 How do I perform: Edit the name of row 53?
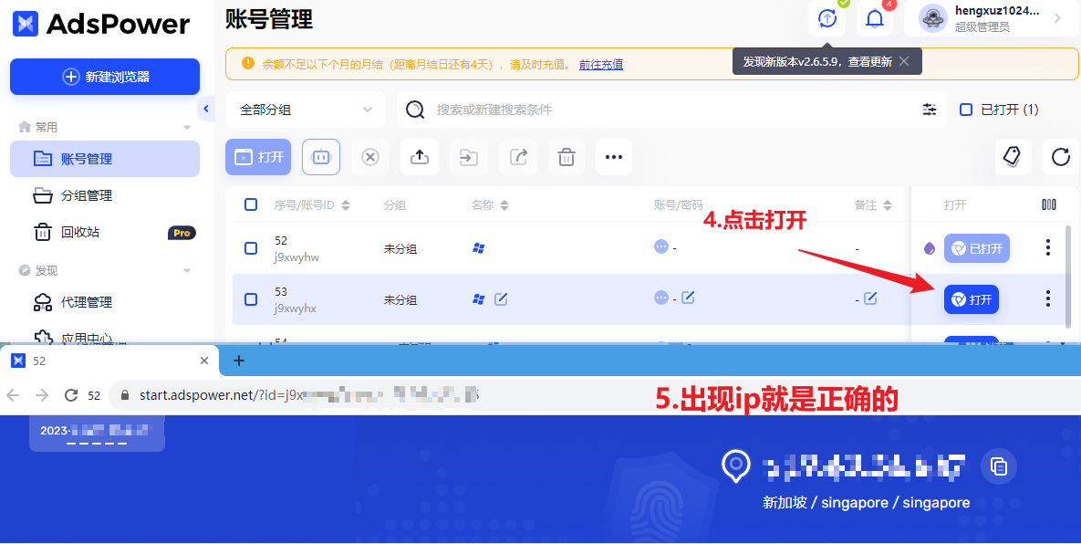501,298
